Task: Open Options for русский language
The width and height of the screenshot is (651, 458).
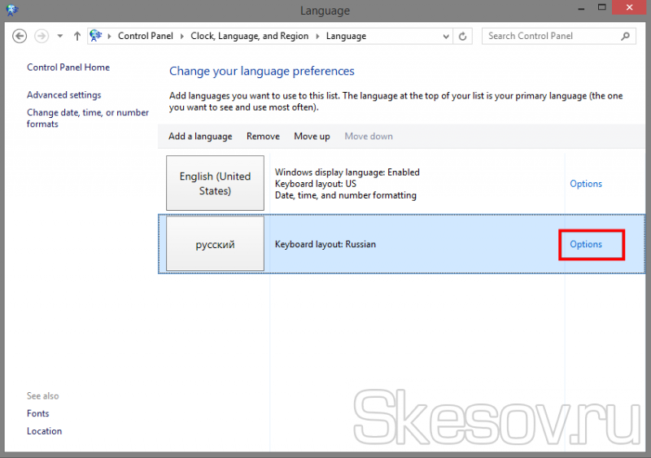Action: pyautogui.click(x=586, y=244)
